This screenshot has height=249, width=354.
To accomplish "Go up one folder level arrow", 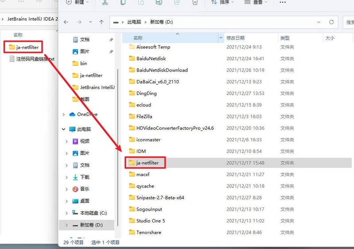I will point(102,22).
